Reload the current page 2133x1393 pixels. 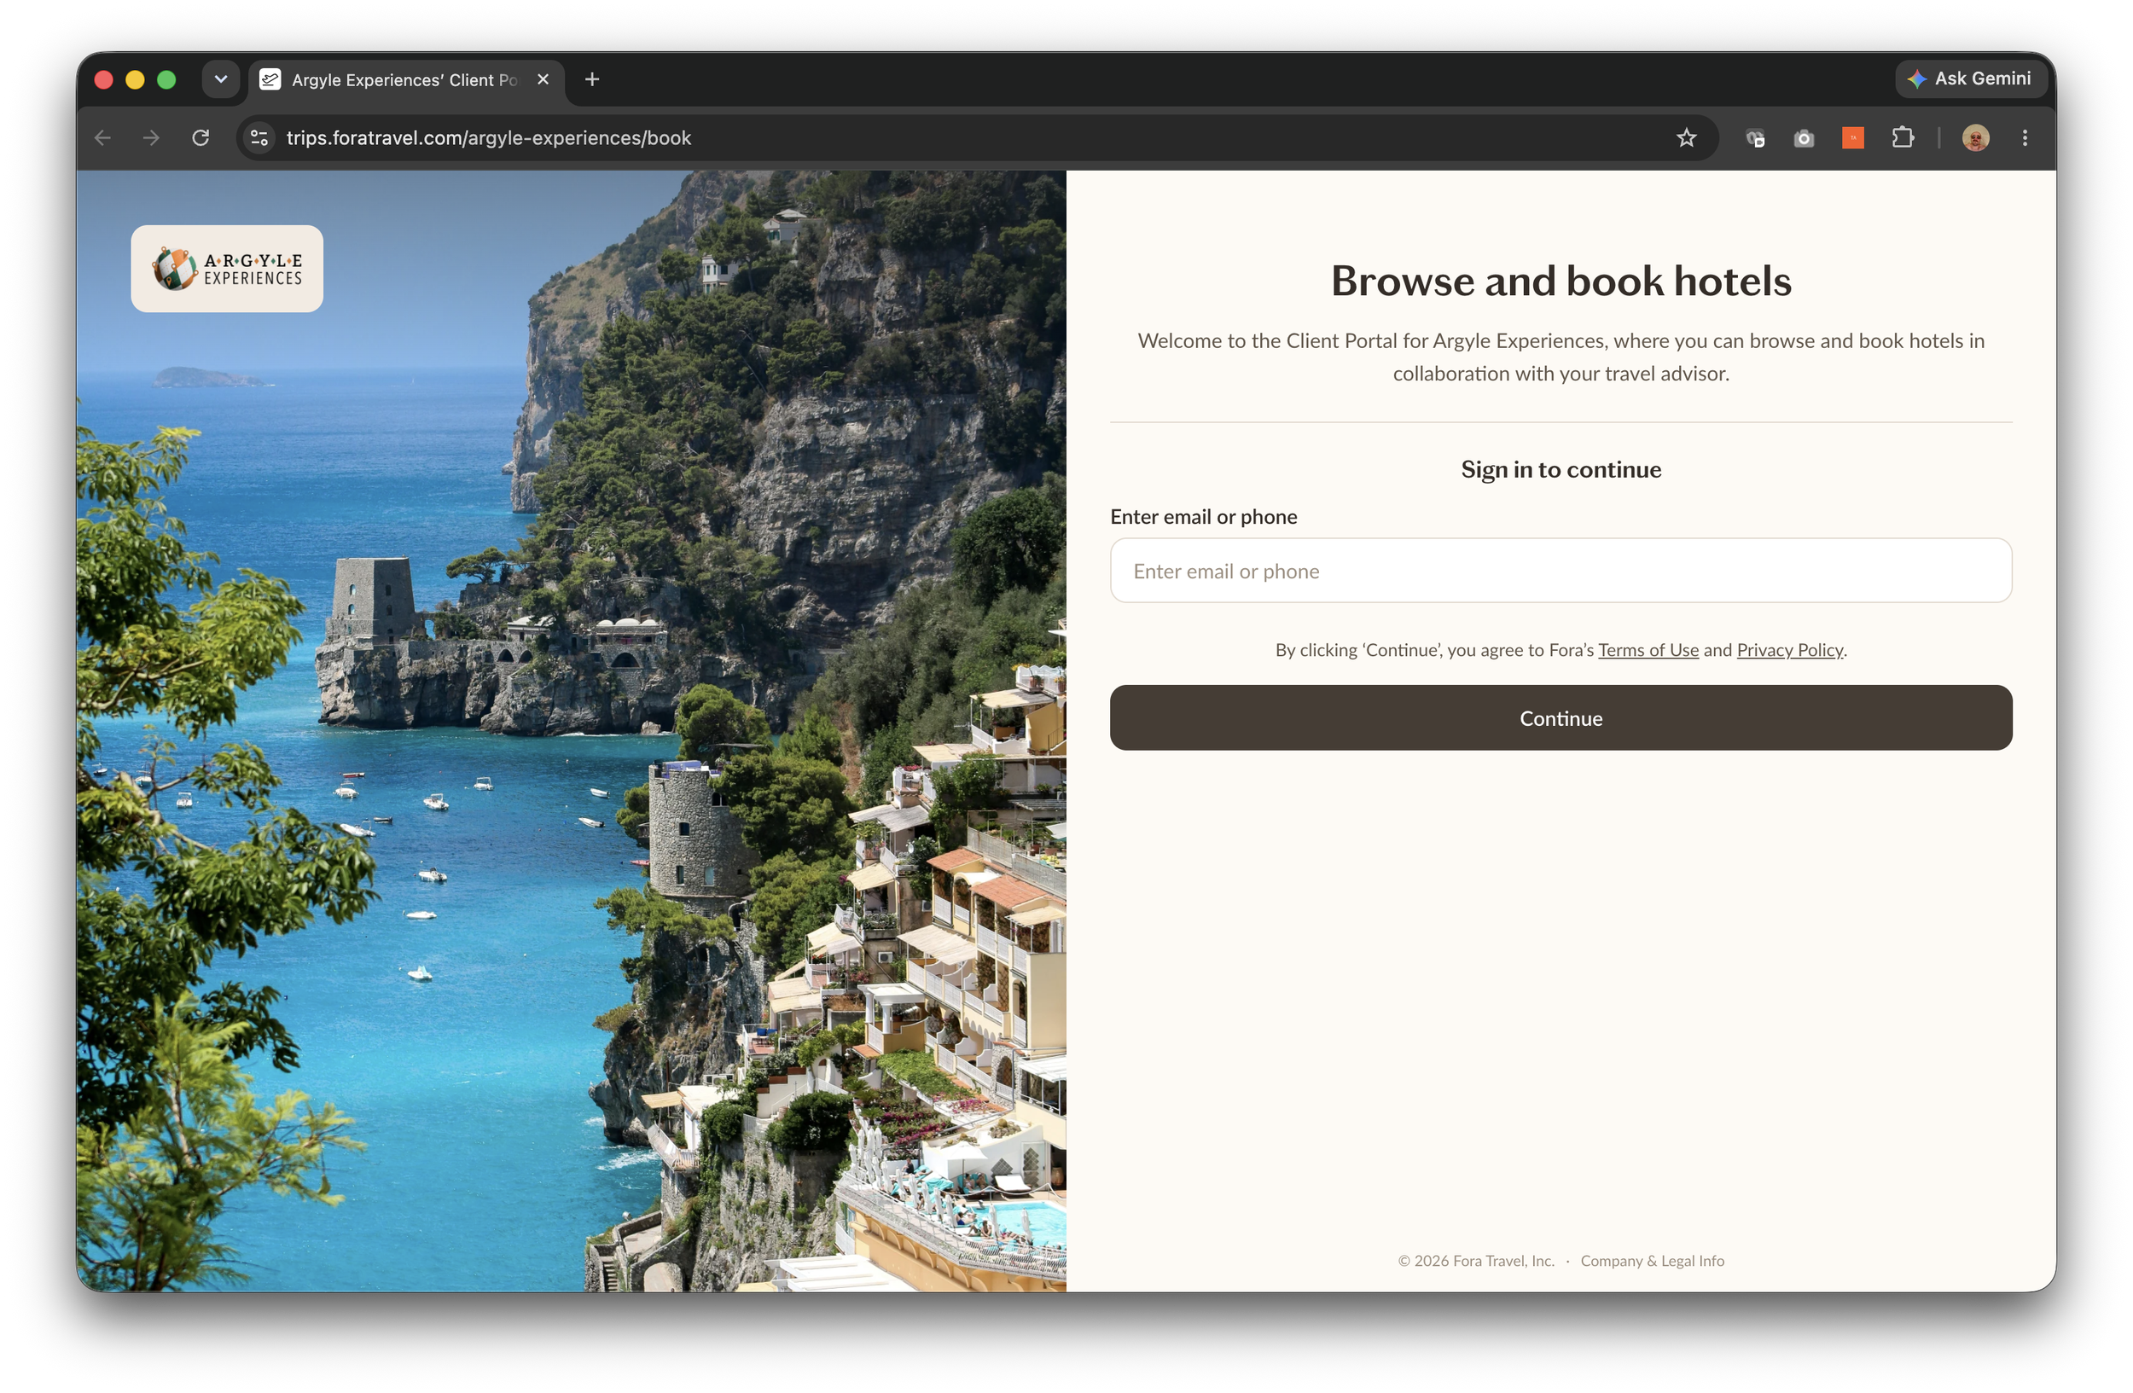tap(201, 138)
